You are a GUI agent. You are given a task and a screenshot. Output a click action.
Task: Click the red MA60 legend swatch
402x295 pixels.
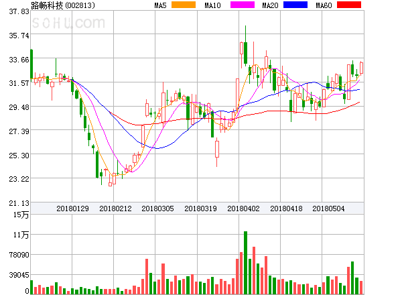[349, 5]
